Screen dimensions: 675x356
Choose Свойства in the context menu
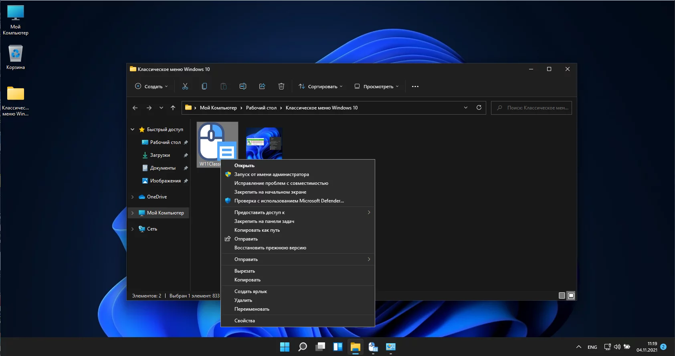click(x=245, y=321)
